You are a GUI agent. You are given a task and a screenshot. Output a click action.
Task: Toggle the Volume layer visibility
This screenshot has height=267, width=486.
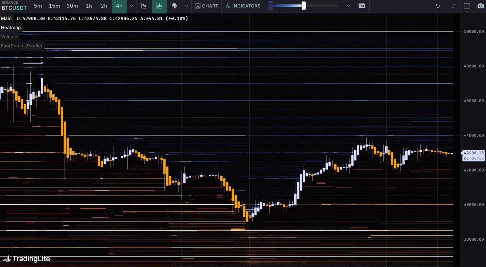tap(9, 37)
